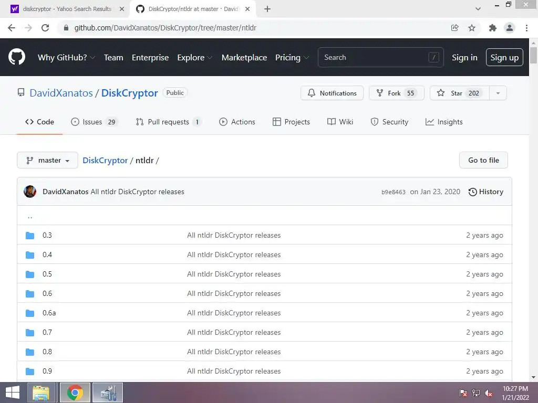Open the Star lists dropdown arrow
538x403 pixels.
pos(498,93)
